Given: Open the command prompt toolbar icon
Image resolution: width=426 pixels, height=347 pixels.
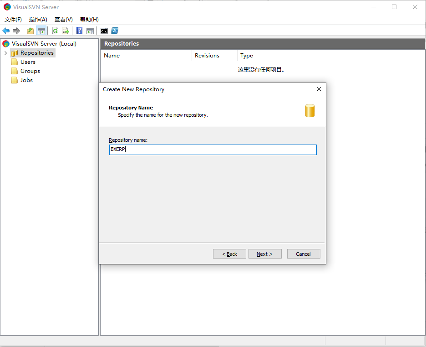Looking at the screenshot, I should point(104,31).
